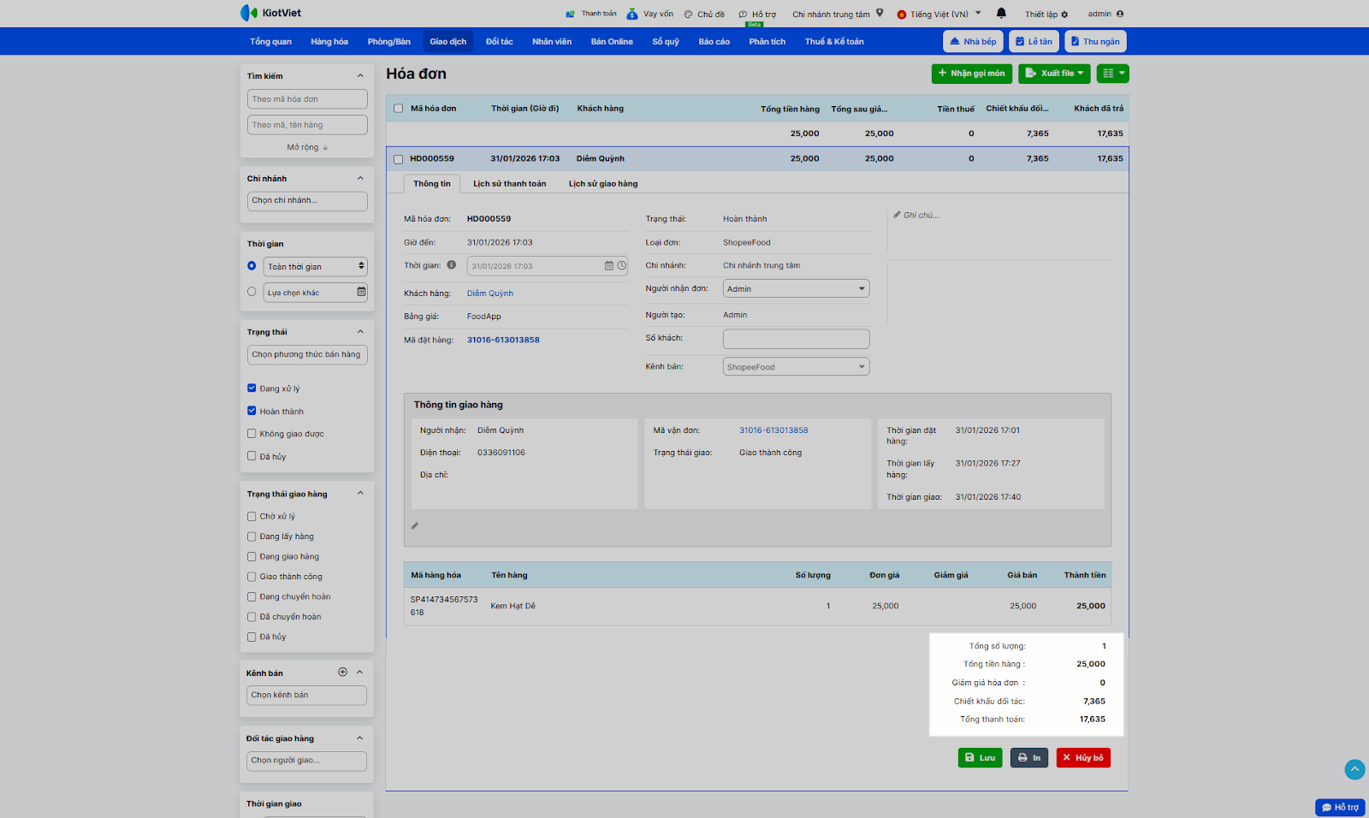Click the Chọn kênh bán field

tap(306, 696)
